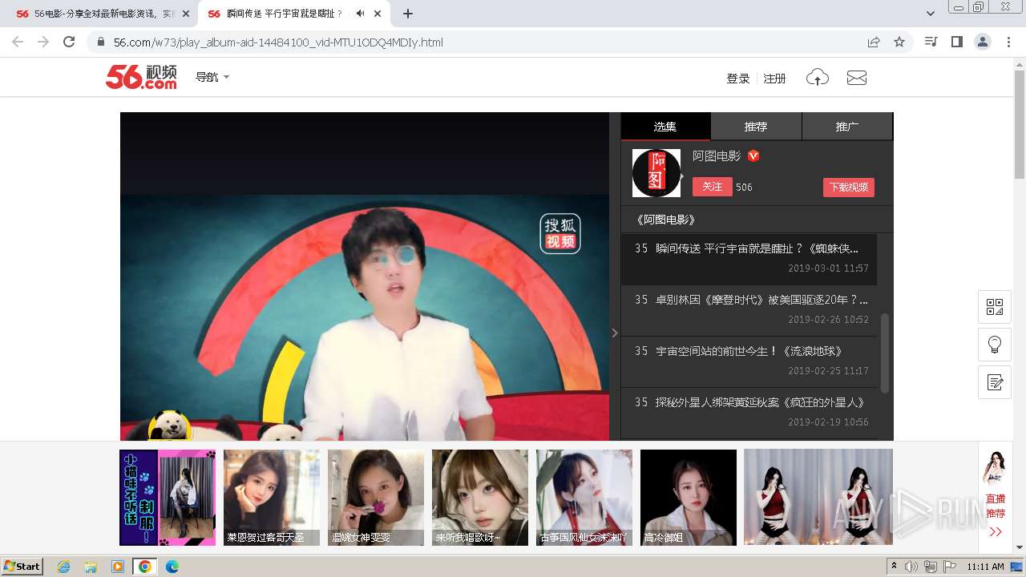
Task: Click the address bar URL field
Action: pos(481,42)
